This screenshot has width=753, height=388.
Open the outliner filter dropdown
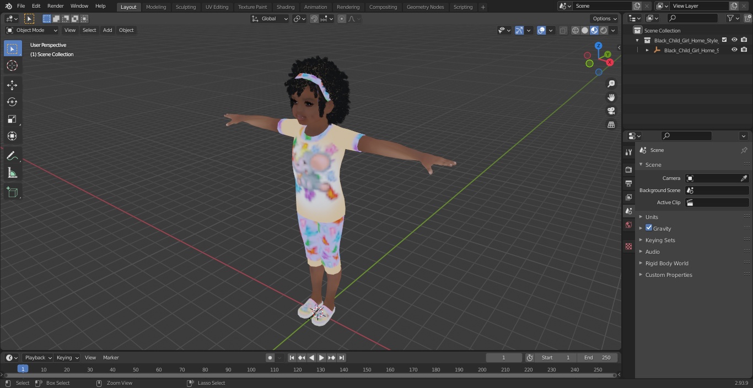coord(733,18)
